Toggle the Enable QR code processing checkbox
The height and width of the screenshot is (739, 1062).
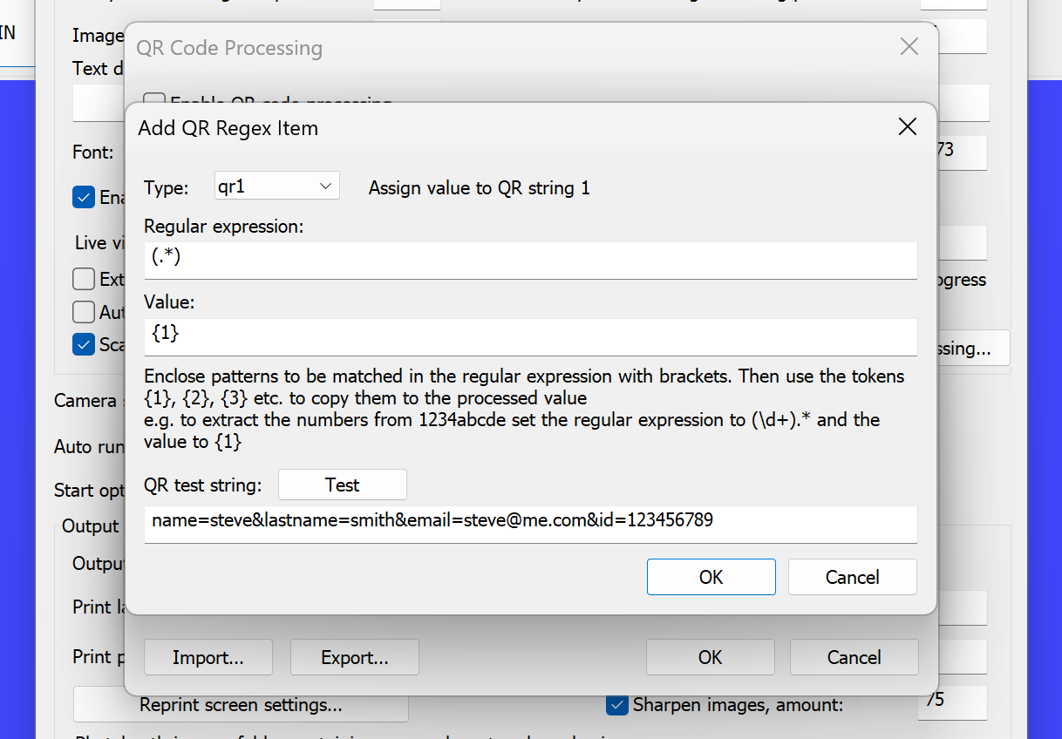point(154,99)
